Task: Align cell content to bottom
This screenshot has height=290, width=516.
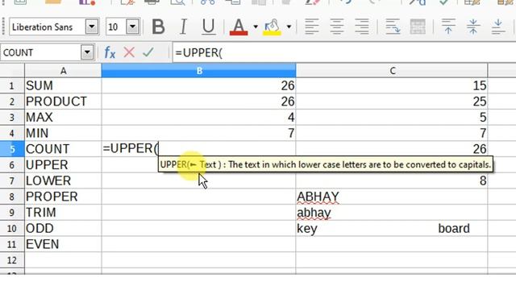Action: (498, 27)
